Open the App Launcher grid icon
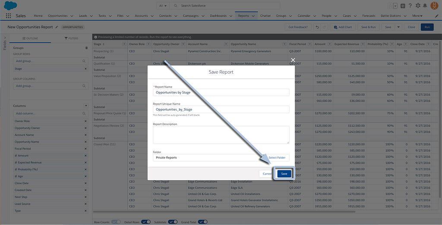 click(x=8, y=16)
